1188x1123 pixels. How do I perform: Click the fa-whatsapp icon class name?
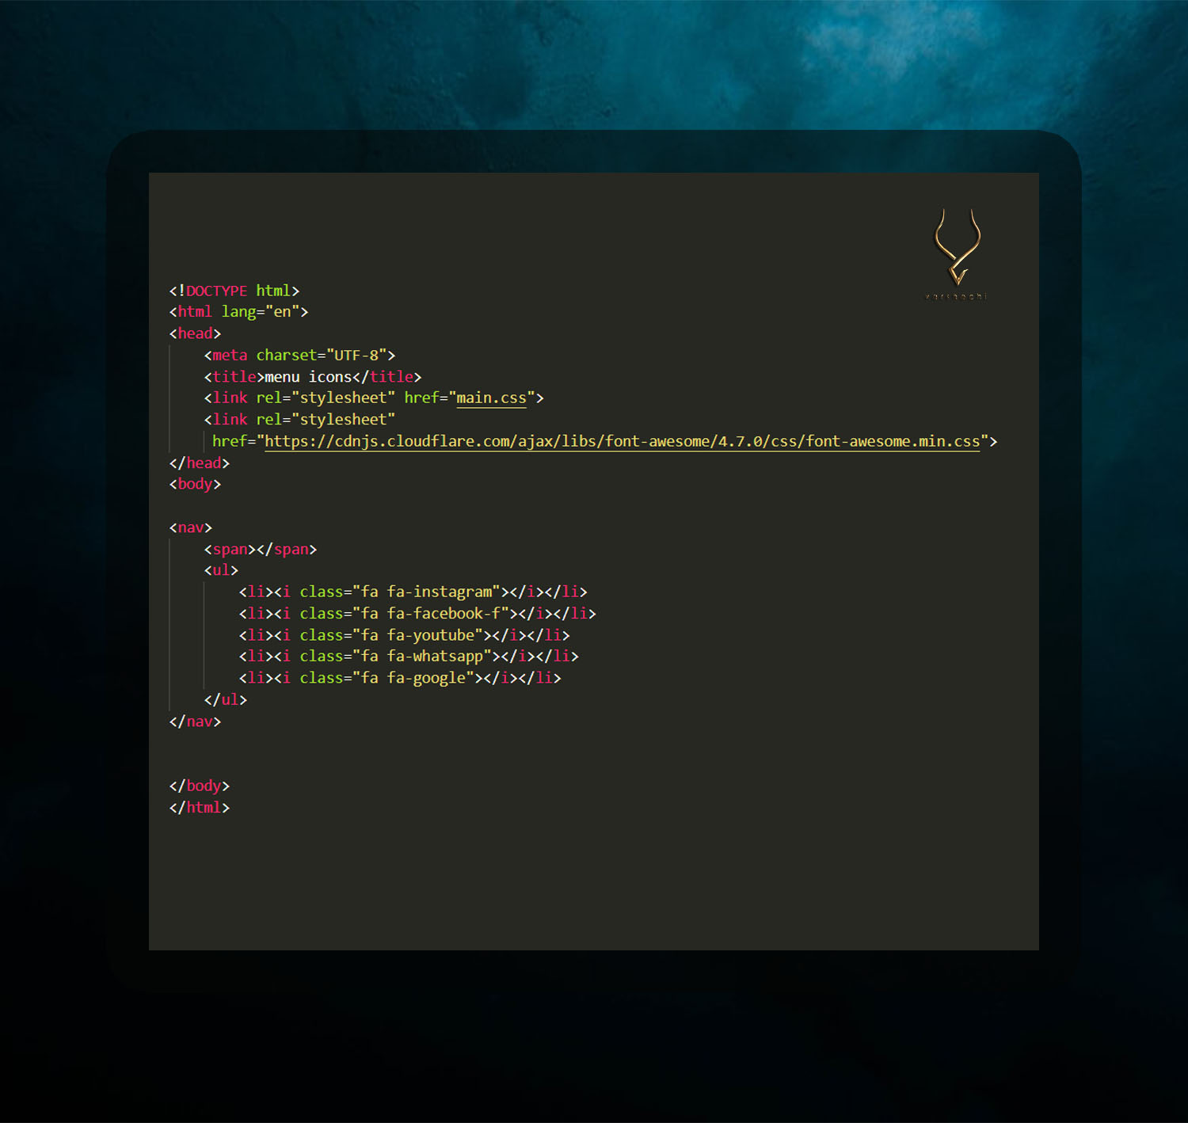pyautogui.click(x=438, y=656)
